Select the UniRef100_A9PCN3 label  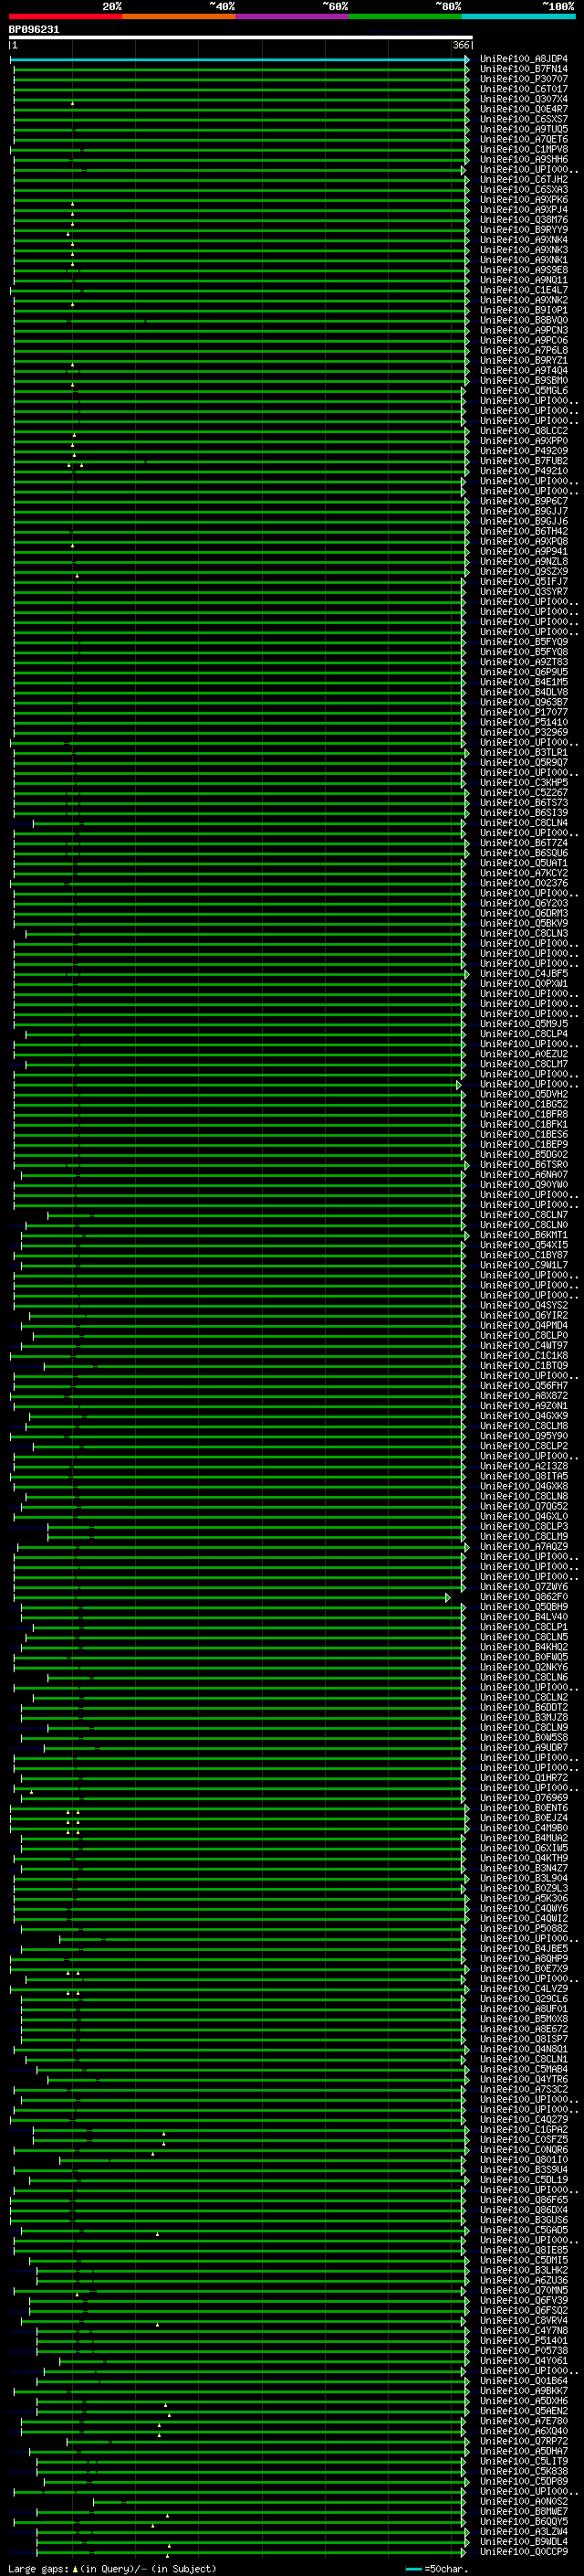click(x=523, y=330)
